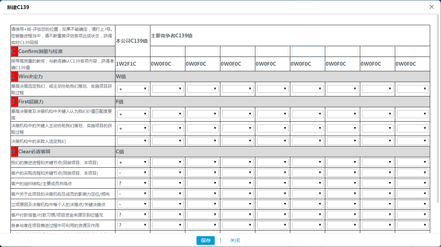441x247 pixels.
Task: Focus the second competitor name input field
Action: (202, 52)
